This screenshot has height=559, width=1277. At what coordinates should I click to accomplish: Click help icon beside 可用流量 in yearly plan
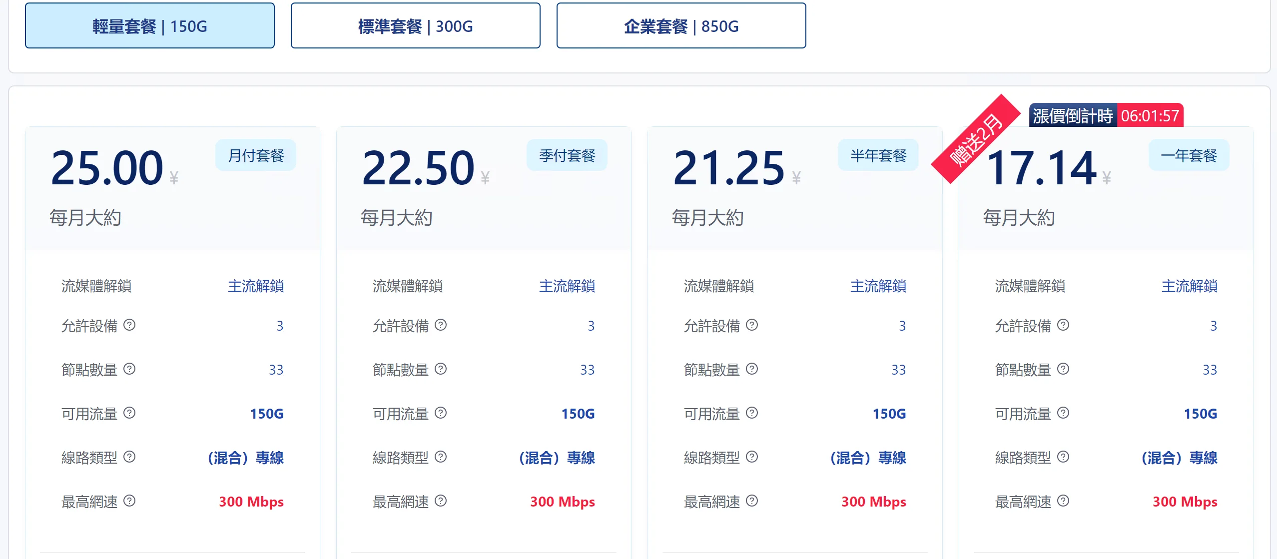click(x=1063, y=413)
